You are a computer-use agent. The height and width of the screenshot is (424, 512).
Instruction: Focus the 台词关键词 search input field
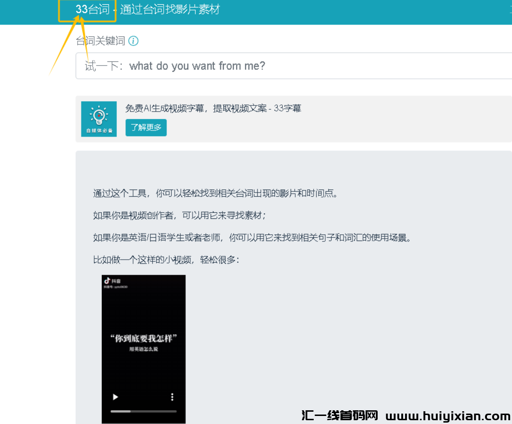point(293,66)
